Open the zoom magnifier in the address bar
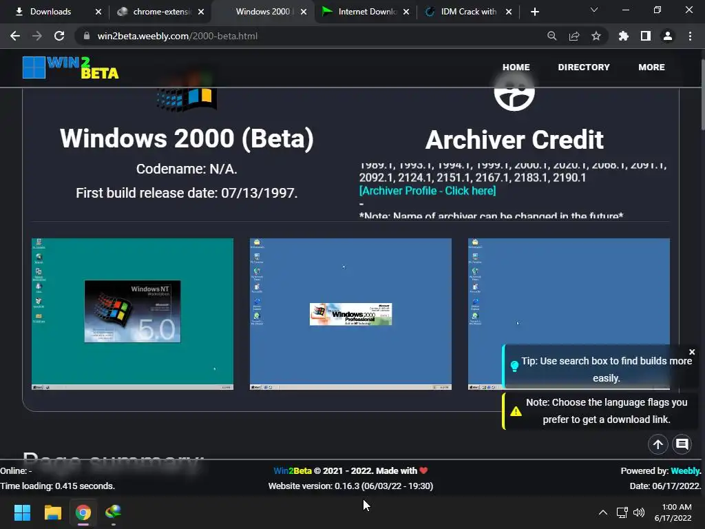 pyautogui.click(x=551, y=36)
